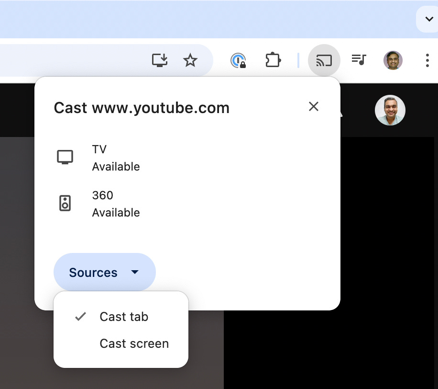Expand the tab search chevron

(429, 19)
